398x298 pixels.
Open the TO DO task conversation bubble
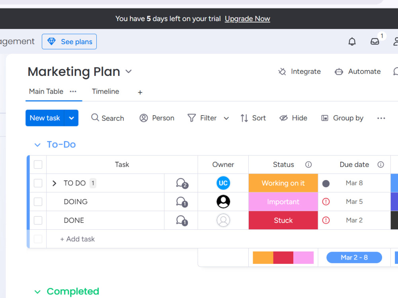182,183
